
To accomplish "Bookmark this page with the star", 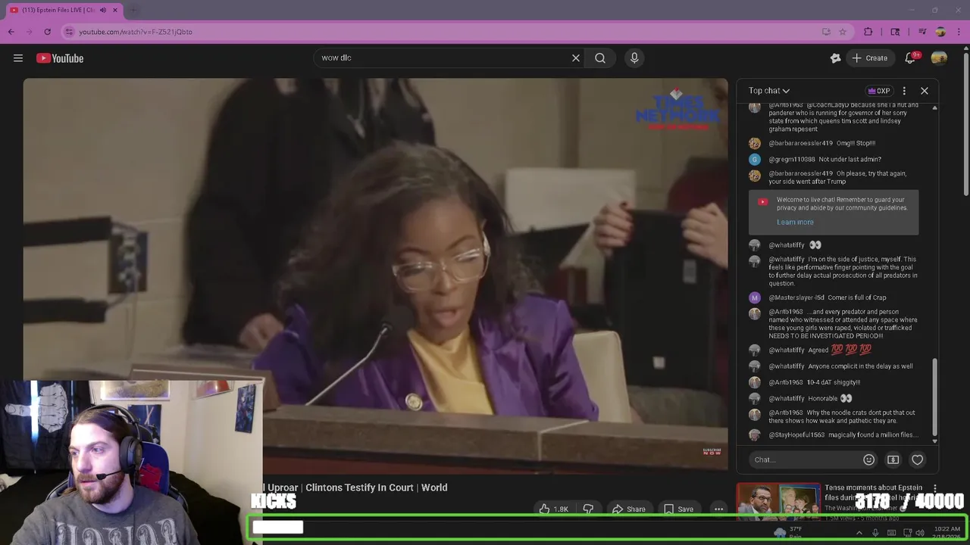I will coord(842,32).
